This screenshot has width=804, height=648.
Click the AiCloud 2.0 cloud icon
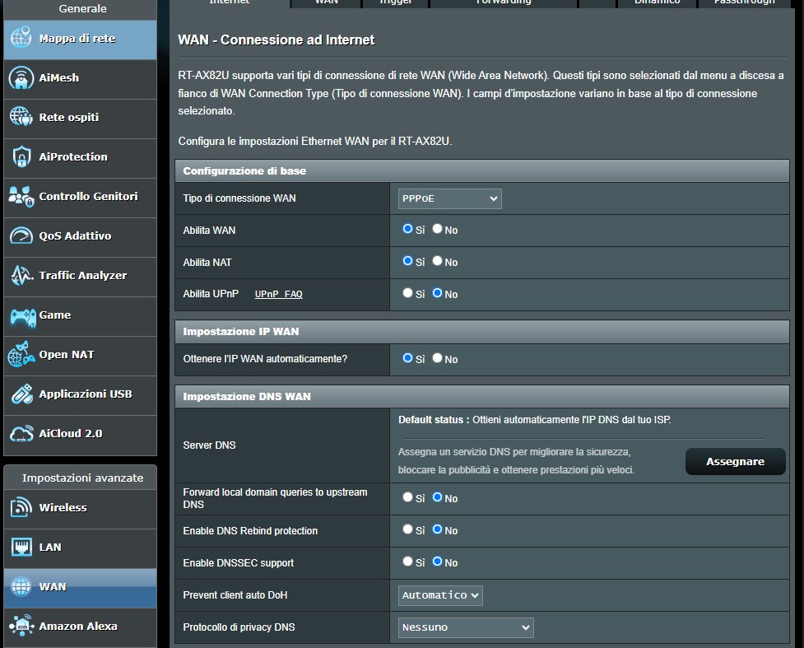click(21, 434)
